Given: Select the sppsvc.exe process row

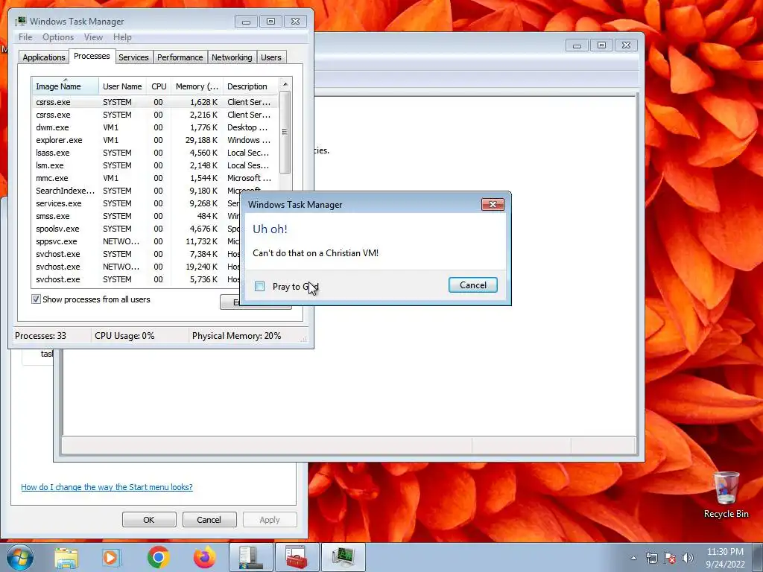Looking at the screenshot, I should tap(136, 241).
